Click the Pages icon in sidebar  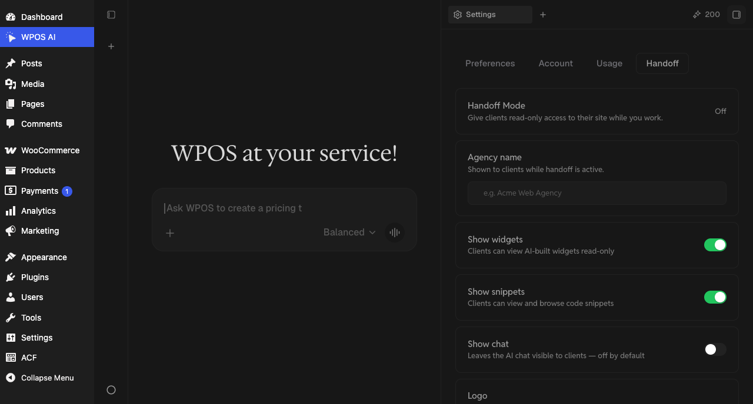click(x=11, y=104)
